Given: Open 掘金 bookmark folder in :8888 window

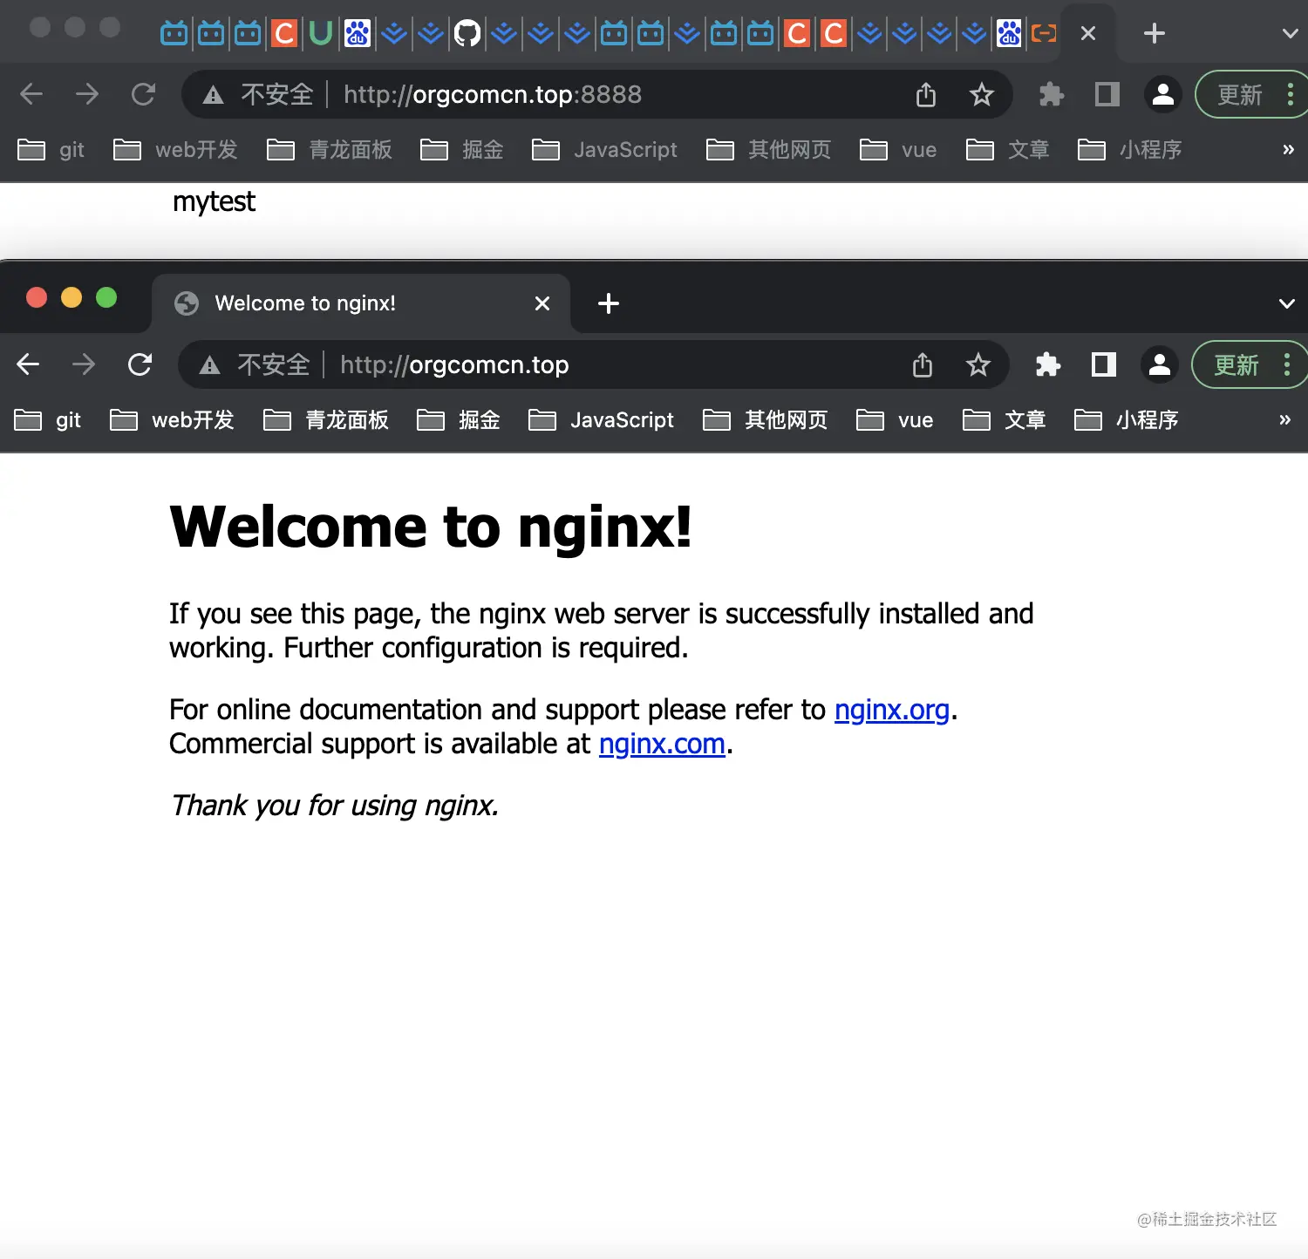Looking at the screenshot, I should 462,150.
